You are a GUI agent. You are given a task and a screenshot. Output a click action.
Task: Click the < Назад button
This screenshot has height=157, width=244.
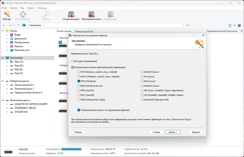[156, 132]
